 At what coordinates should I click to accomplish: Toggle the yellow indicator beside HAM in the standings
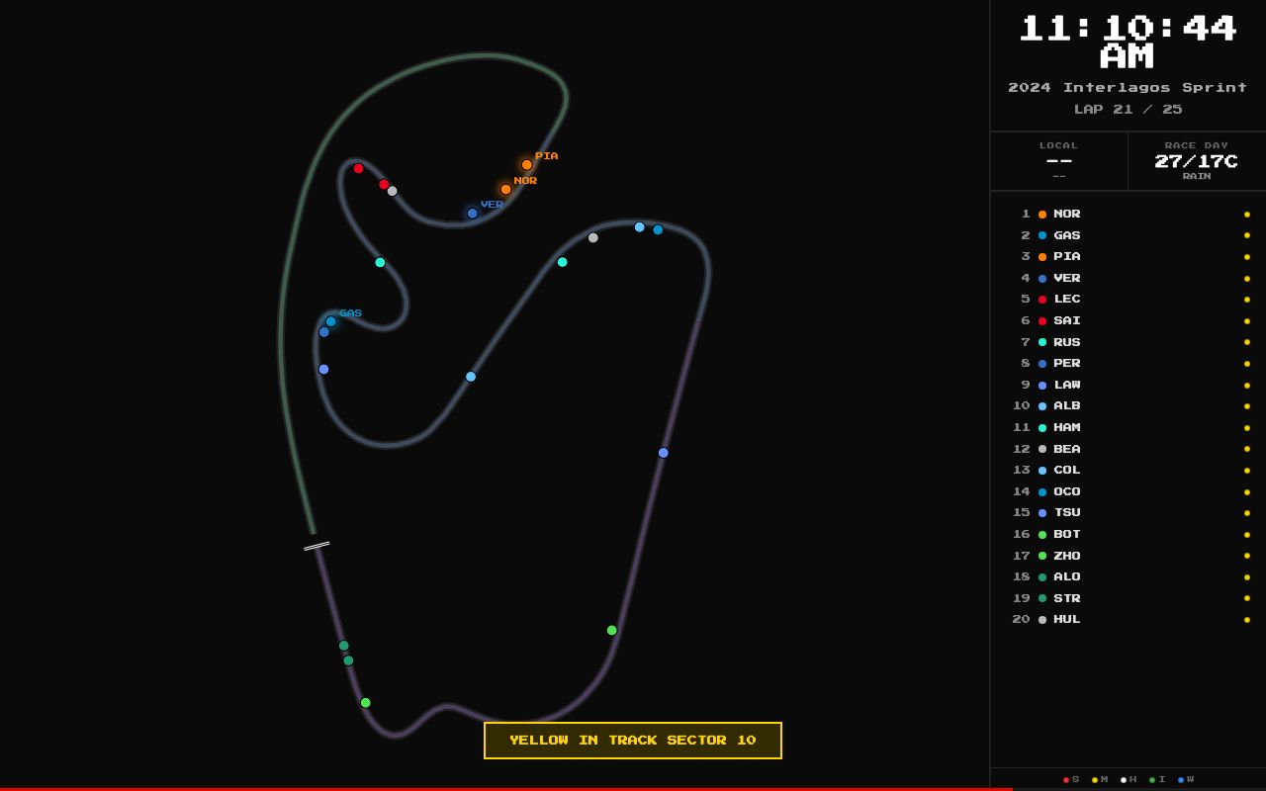click(1246, 428)
